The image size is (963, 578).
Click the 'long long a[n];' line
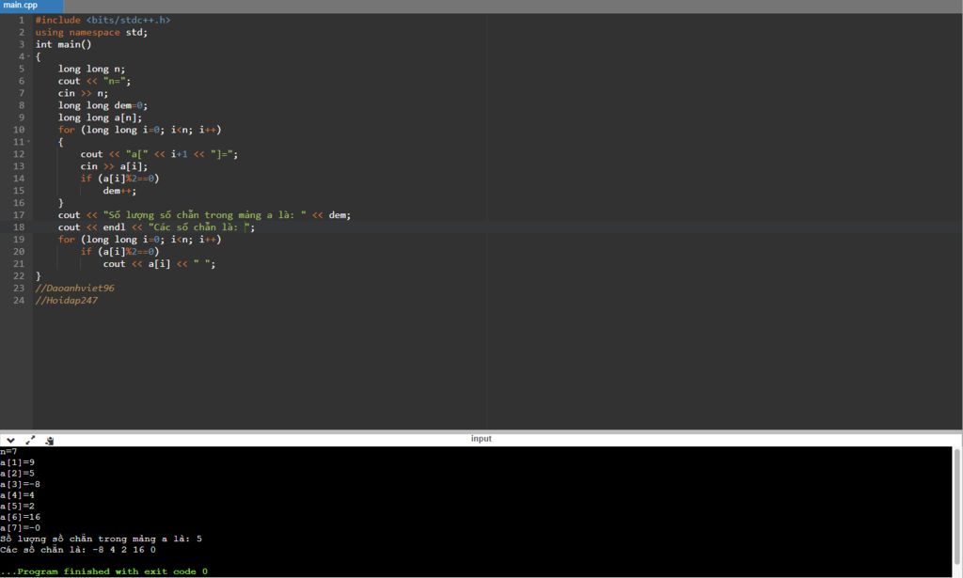click(x=100, y=117)
